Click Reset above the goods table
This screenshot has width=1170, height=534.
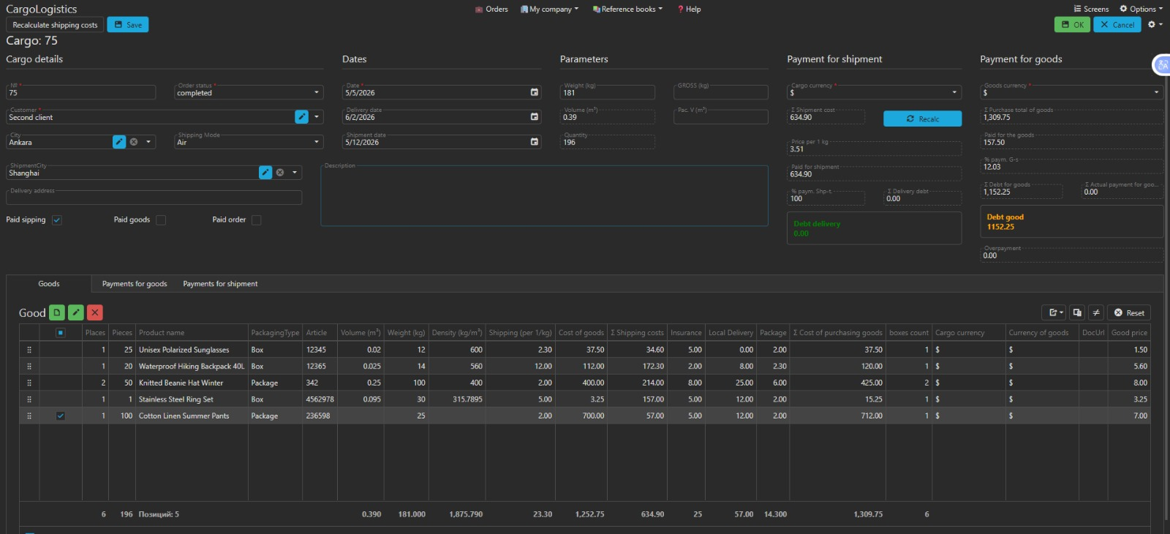pos(1129,312)
